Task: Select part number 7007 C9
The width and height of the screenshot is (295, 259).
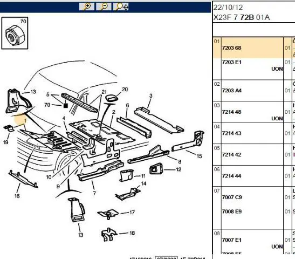Action: [x=232, y=197]
